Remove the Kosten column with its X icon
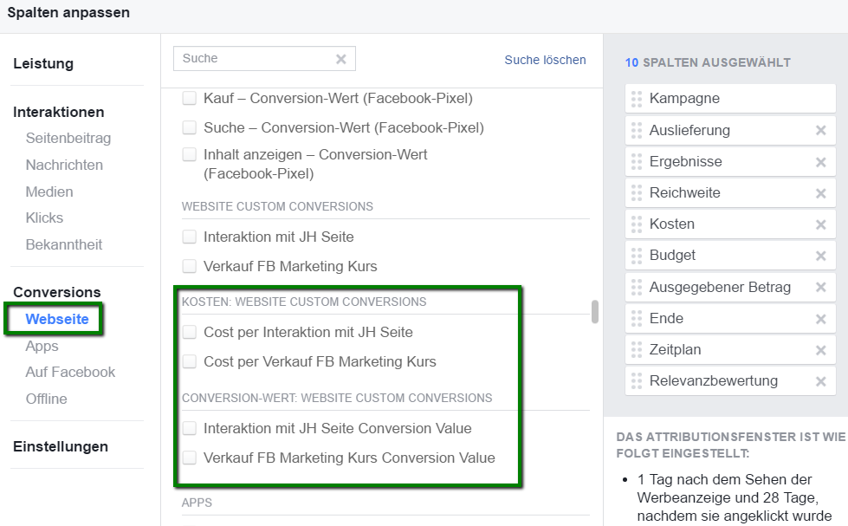The height and width of the screenshot is (526, 848). [x=820, y=224]
